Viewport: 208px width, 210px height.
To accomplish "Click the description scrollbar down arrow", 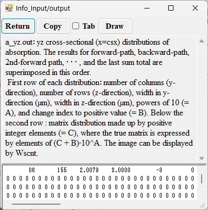I will (202, 158).
